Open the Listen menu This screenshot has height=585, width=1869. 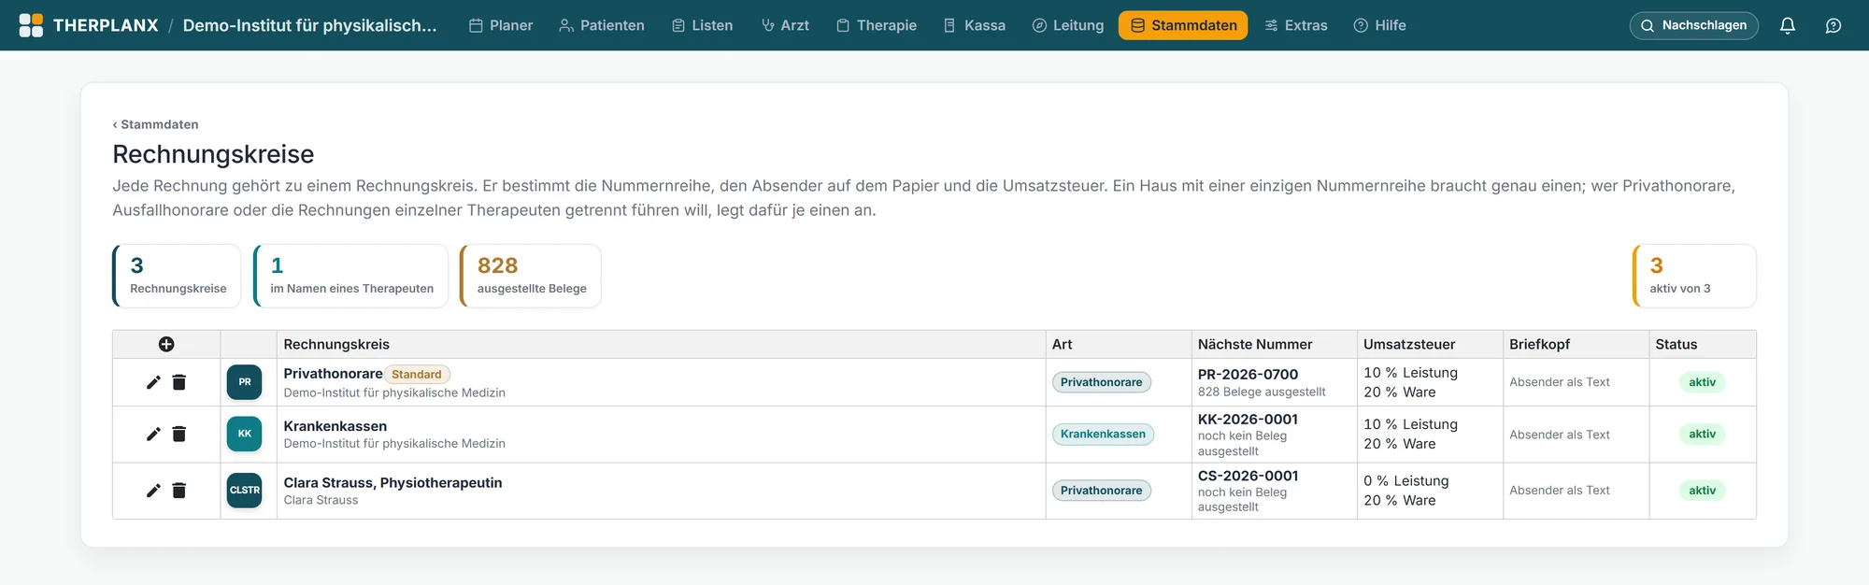pyautogui.click(x=703, y=25)
